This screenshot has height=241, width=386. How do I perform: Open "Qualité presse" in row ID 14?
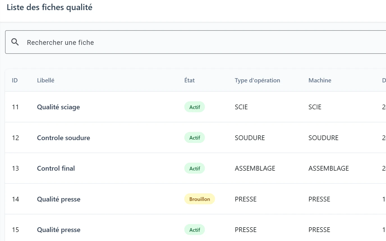click(59, 199)
